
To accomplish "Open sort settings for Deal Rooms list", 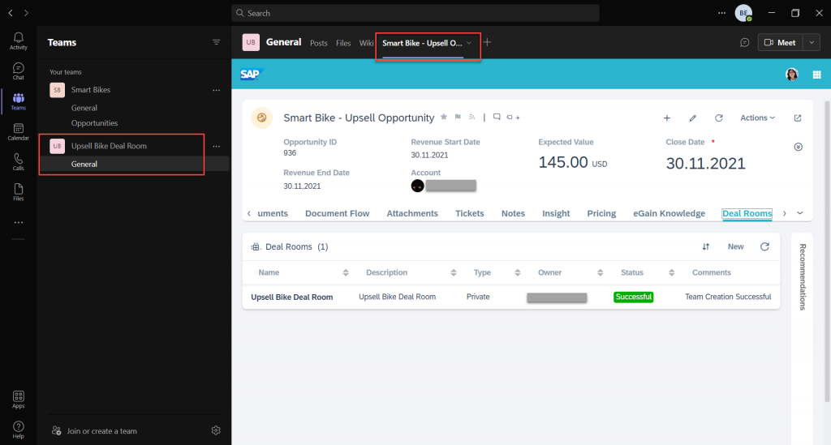I will click(x=705, y=246).
